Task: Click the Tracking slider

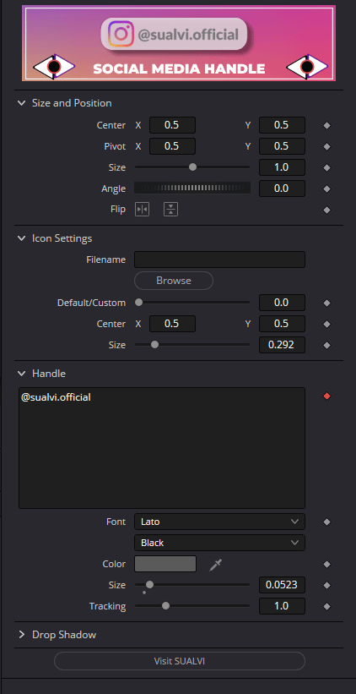Action: pyautogui.click(x=192, y=606)
